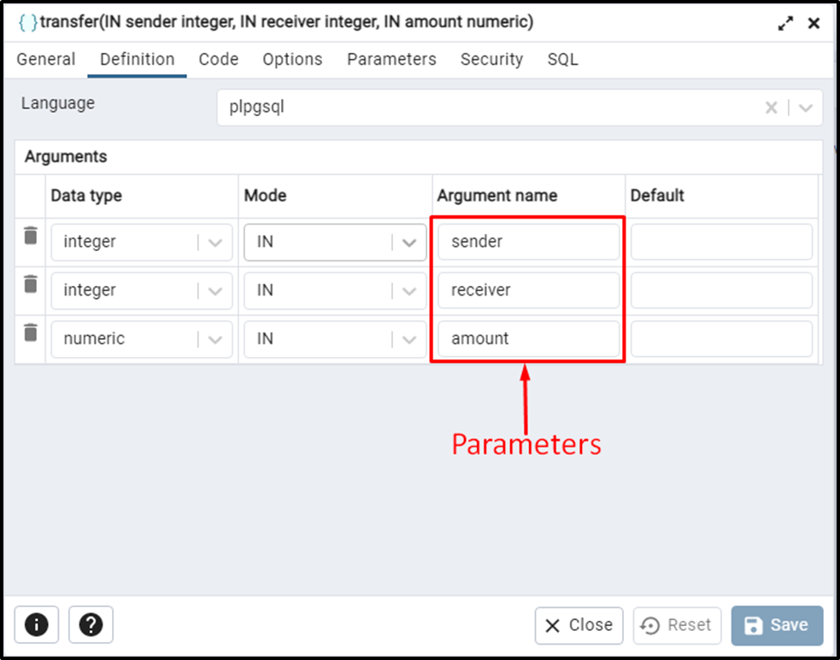Switch to the Code tab
Image resolution: width=840 pixels, height=660 pixels.
[218, 59]
